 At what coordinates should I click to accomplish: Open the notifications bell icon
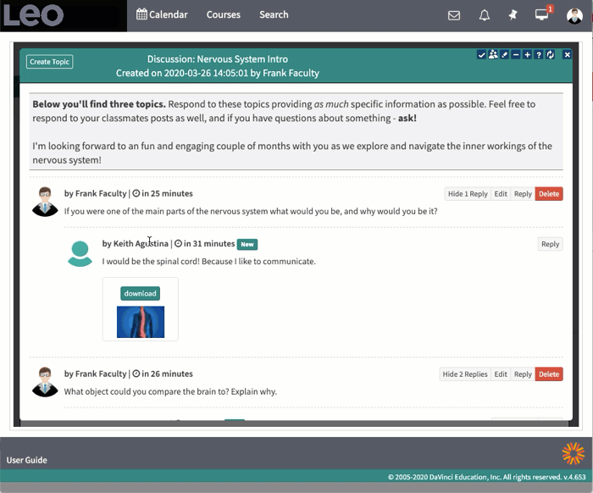point(484,15)
